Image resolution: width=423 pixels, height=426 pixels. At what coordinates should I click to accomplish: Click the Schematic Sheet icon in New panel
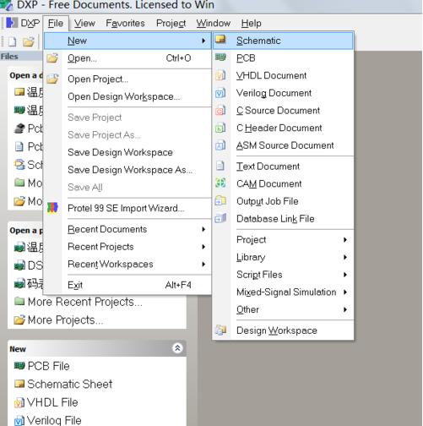pos(19,384)
